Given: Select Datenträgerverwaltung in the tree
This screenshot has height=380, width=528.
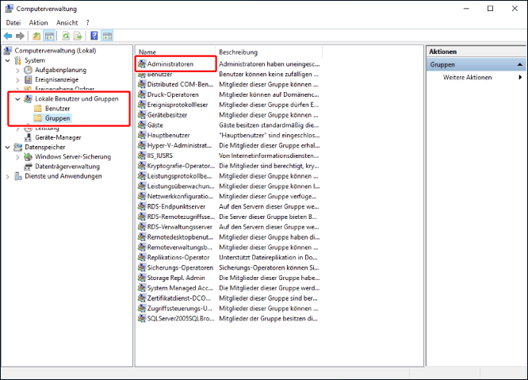Looking at the screenshot, I should (67, 167).
